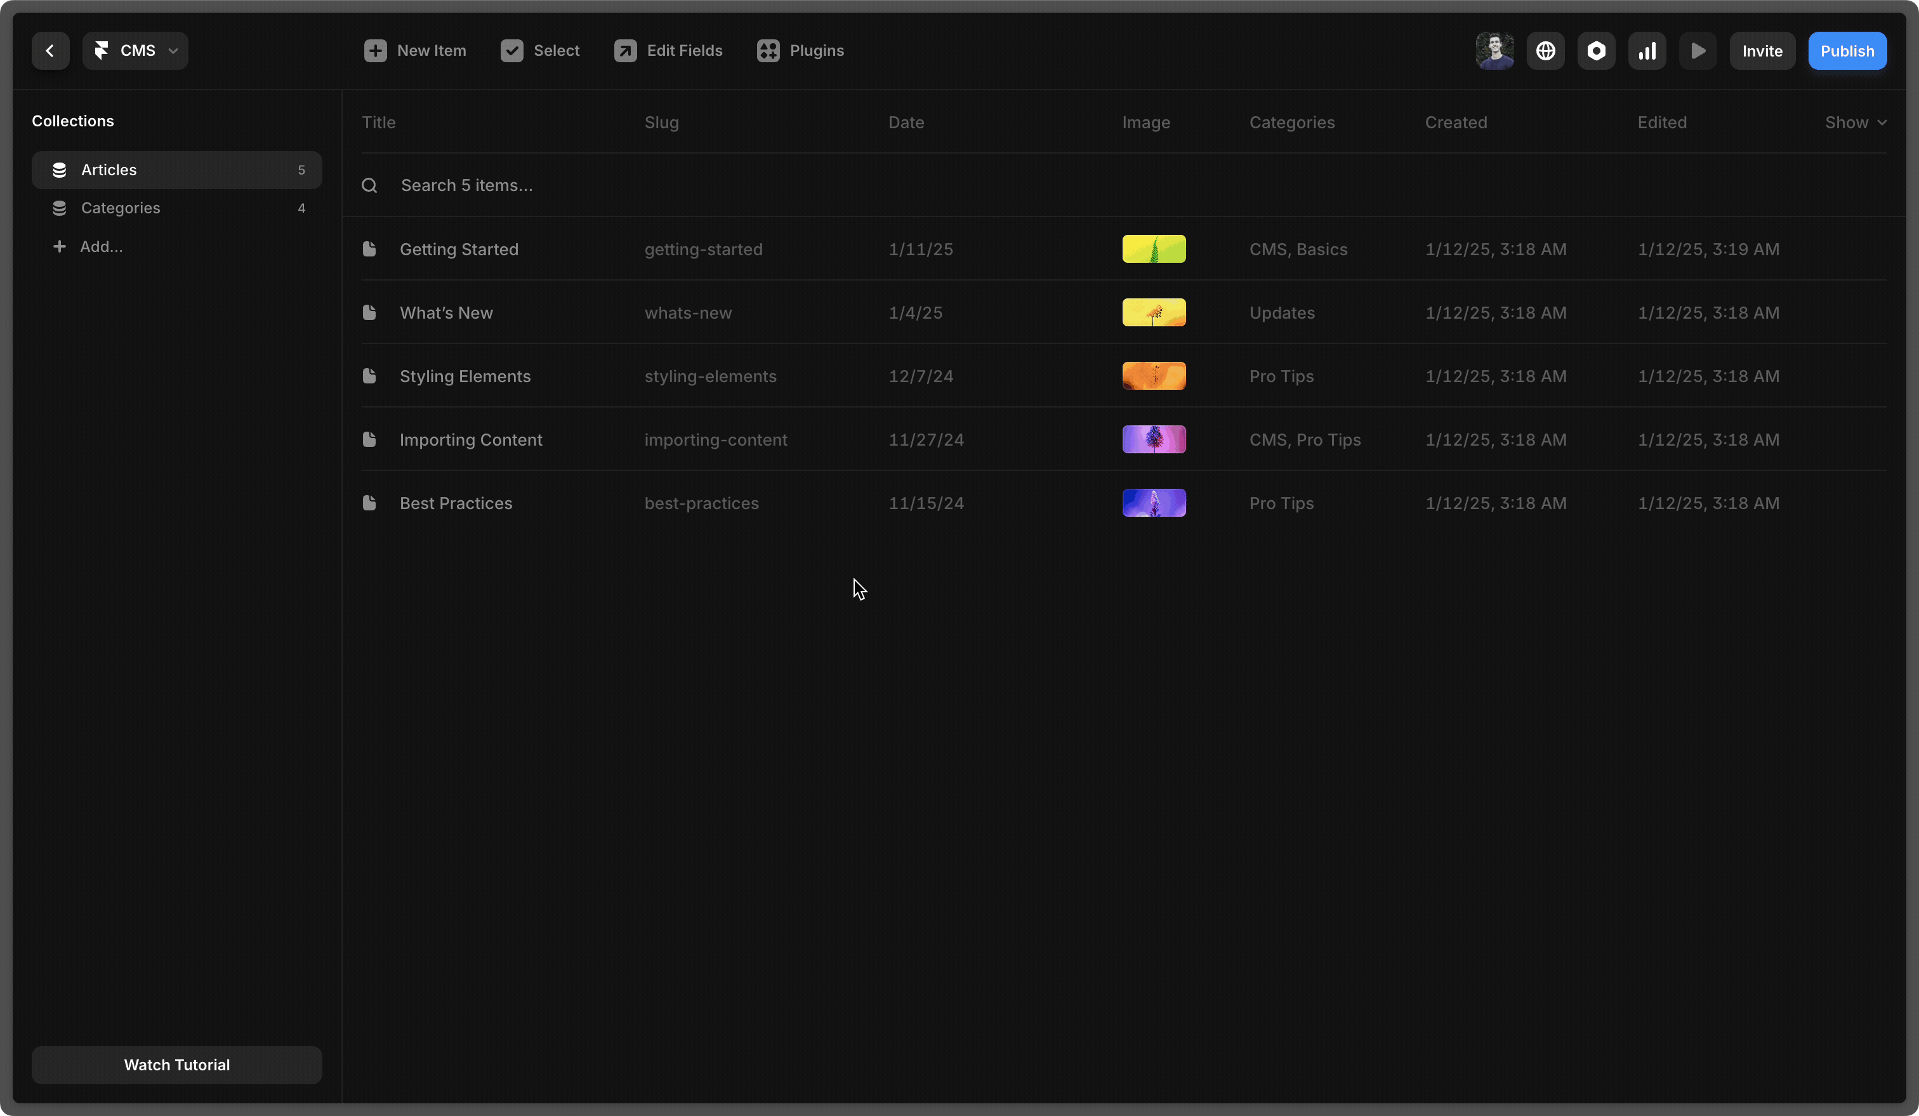The height and width of the screenshot is (1116, 1919).
Task: Open the Show columns dropdown
Action: pos(1855,123)
